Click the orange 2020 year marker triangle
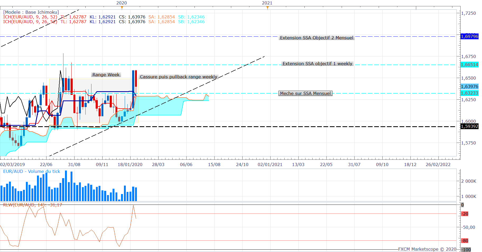 coord(122,8)
